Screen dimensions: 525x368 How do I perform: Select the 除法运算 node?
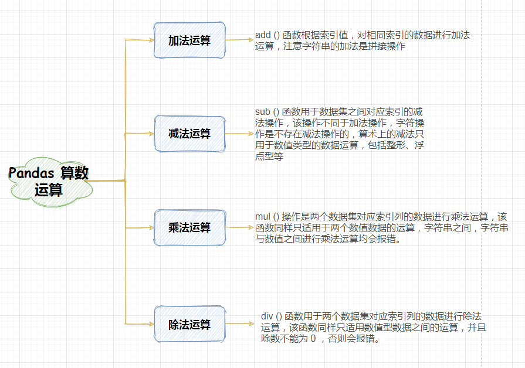click(189, 324)
